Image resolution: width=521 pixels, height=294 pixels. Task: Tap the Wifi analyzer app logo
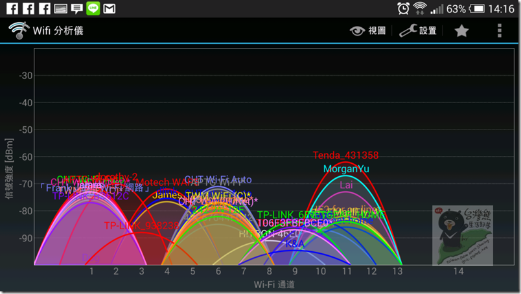click(x=19, y=30)
